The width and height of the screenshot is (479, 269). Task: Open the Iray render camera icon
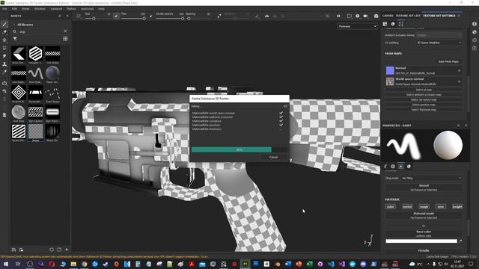point(376,16)
